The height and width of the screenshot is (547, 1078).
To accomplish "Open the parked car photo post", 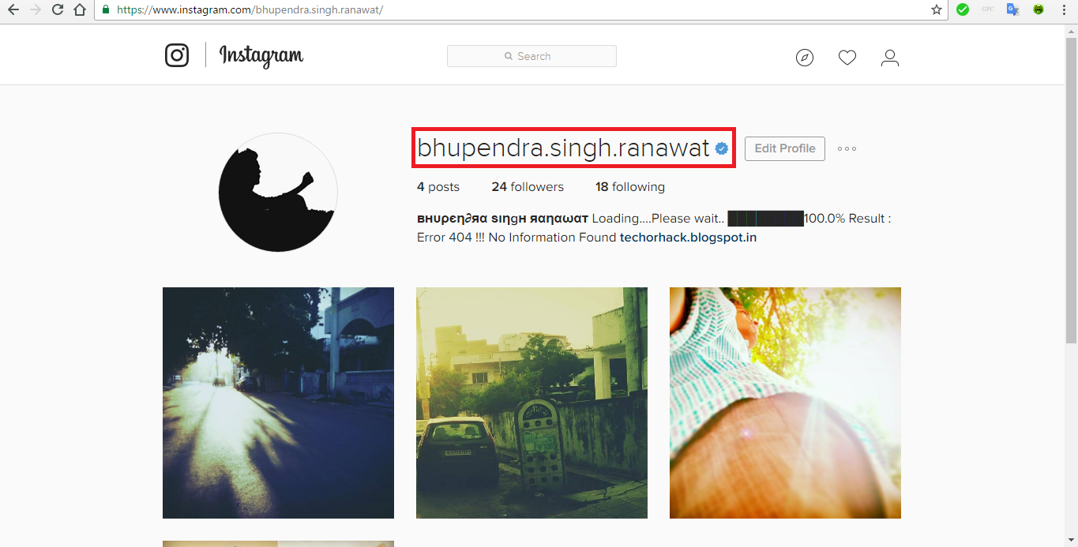I will click(x=531, y=403).
